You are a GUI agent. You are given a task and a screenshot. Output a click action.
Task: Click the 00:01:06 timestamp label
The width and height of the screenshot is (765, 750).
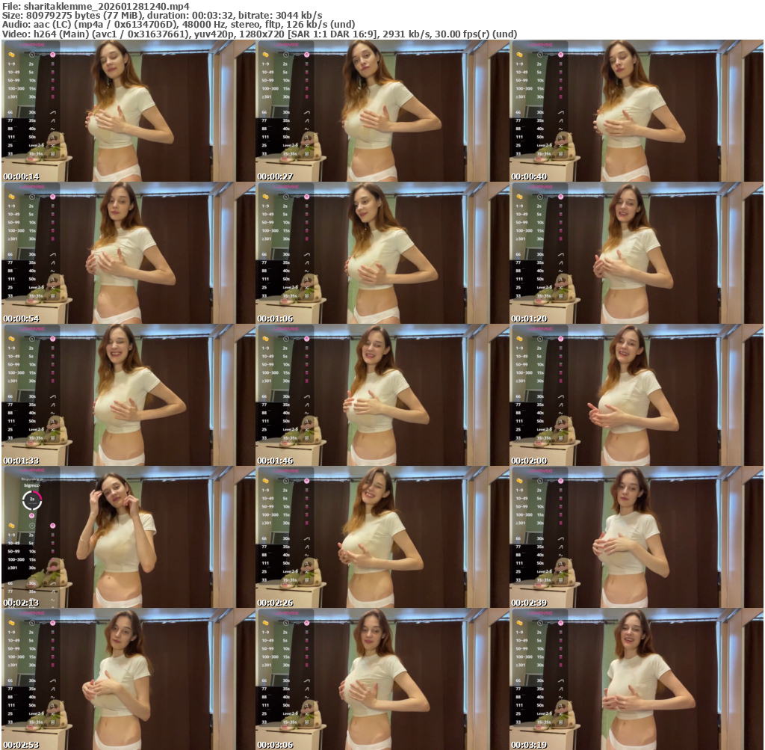pos(275,319)
